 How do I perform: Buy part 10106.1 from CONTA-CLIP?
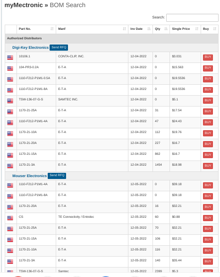click(208, 57)
